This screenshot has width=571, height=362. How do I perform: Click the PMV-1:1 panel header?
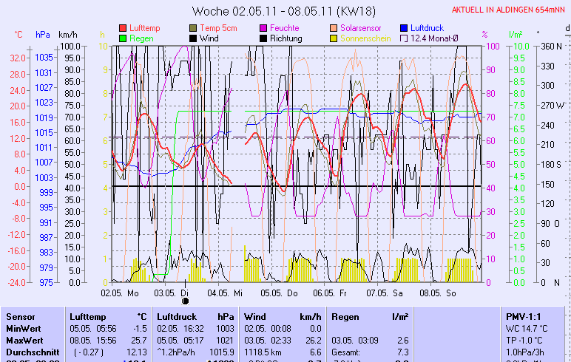point(522,316)
